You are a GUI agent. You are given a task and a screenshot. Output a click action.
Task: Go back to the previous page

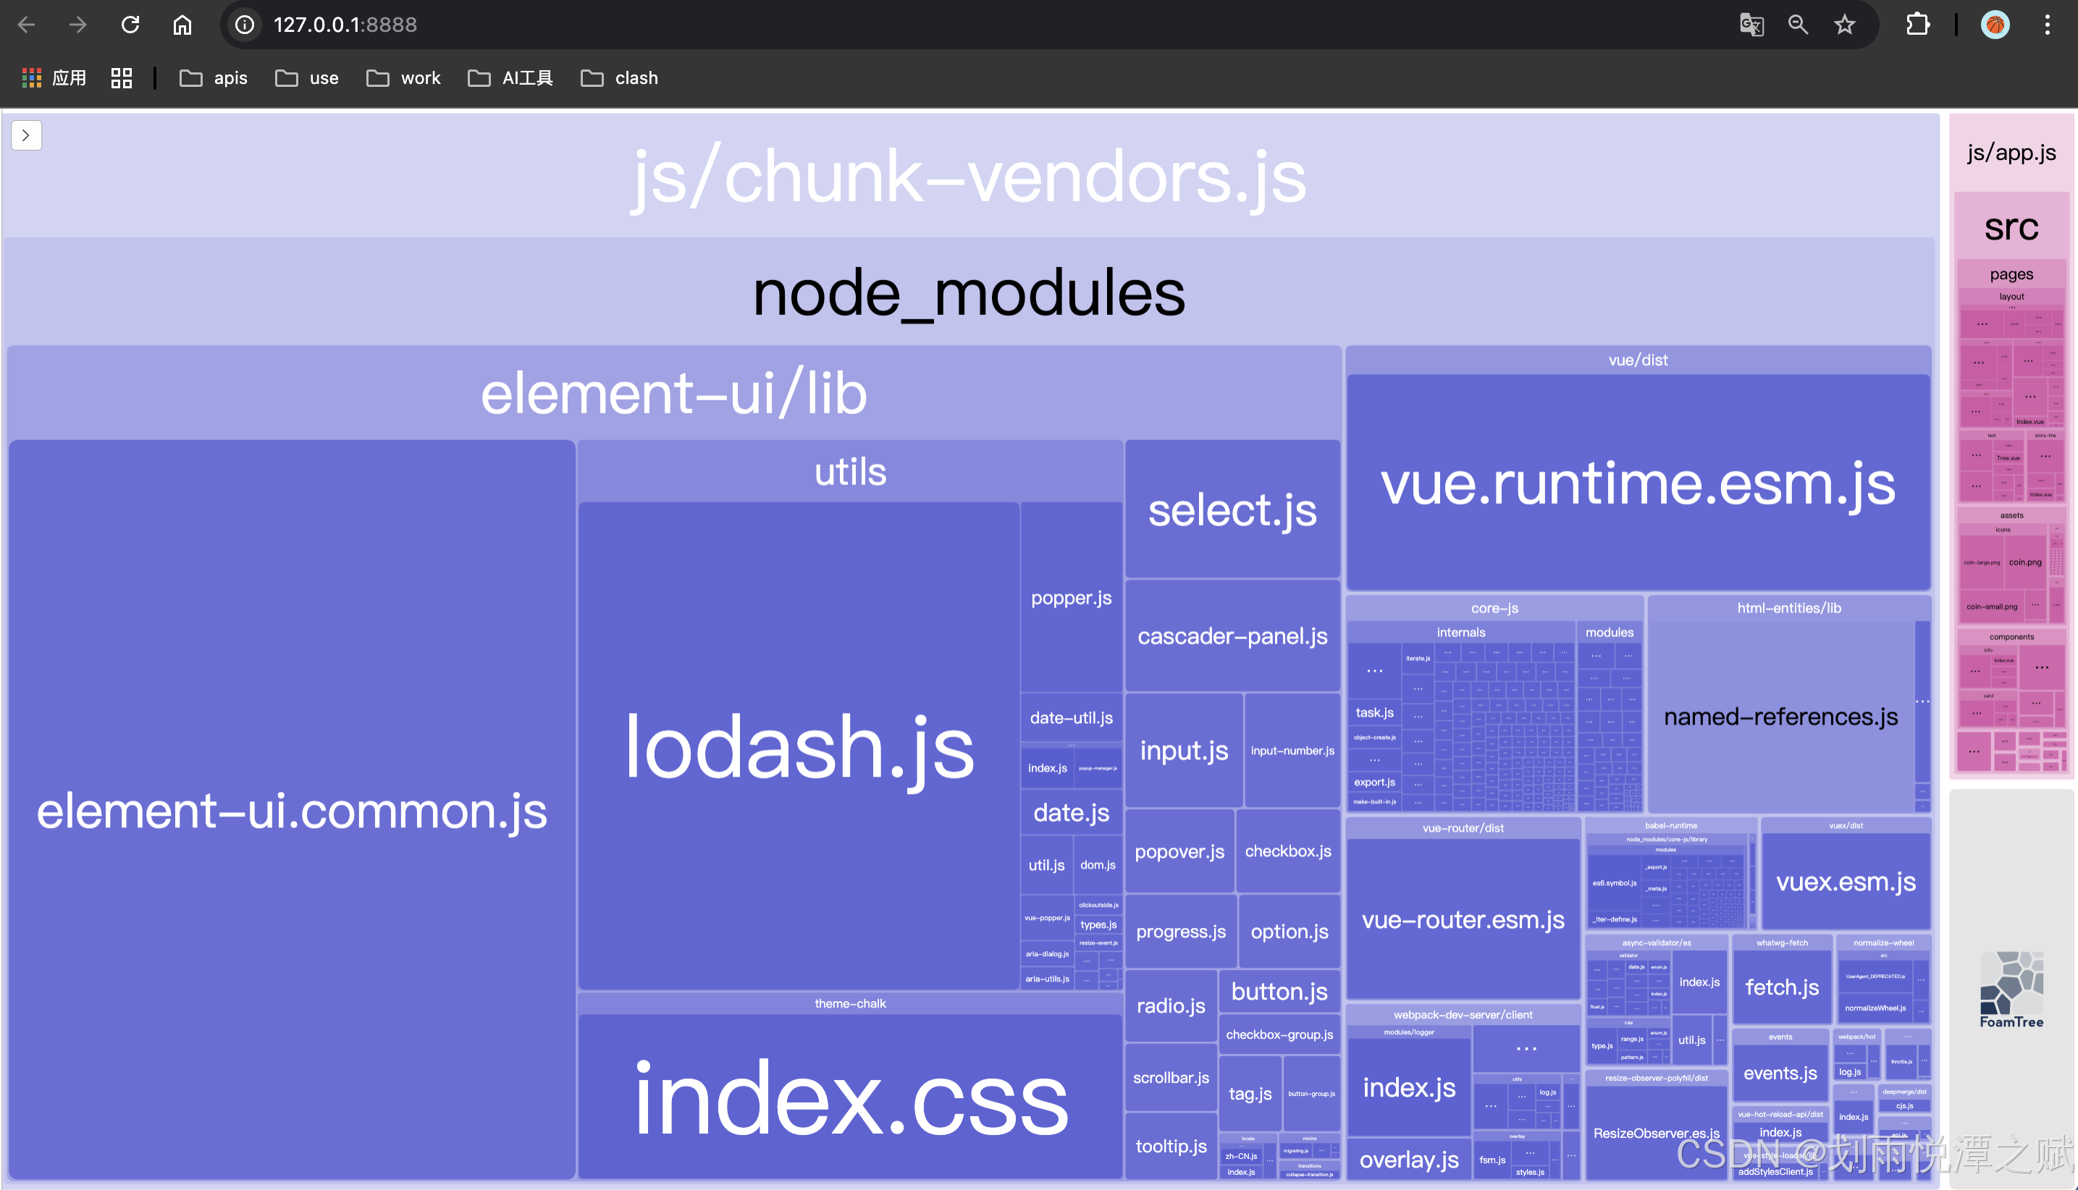(x=26, y=25)
